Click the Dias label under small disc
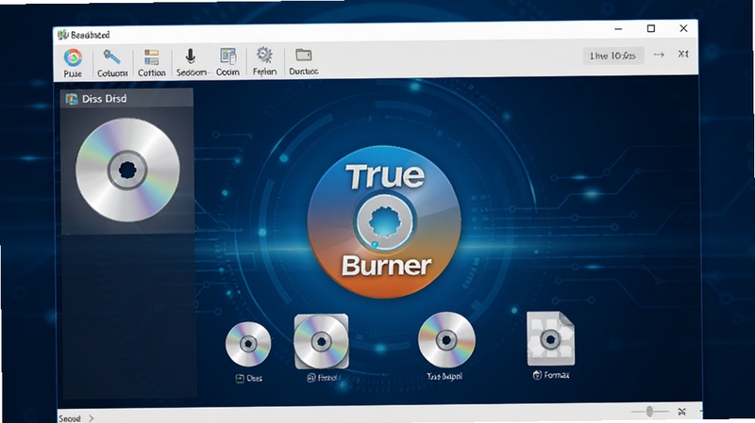 (254, 379)
